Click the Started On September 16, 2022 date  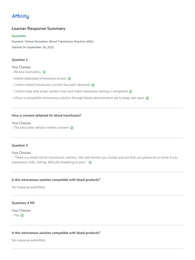[x=33, y=47]
